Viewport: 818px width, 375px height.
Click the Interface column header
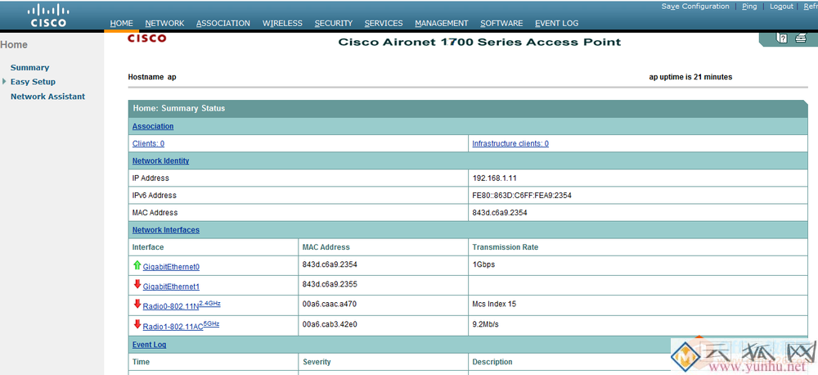[x=147, y=247]
